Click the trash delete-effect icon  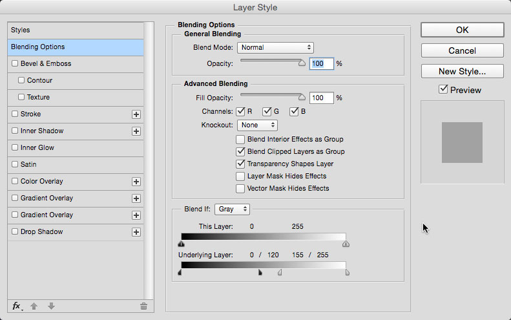click(143, 306)
